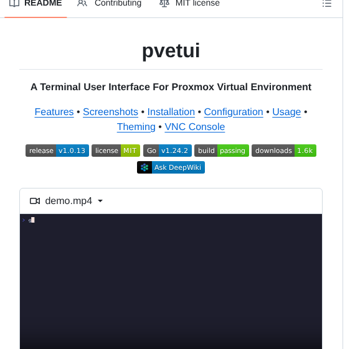Click the release v1.0.13 badge

point(57,151)
